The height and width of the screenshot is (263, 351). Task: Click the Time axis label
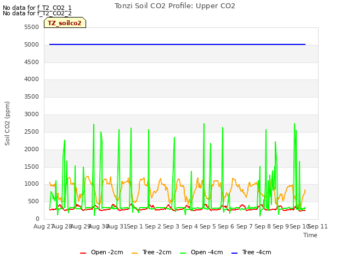point(310,235)
